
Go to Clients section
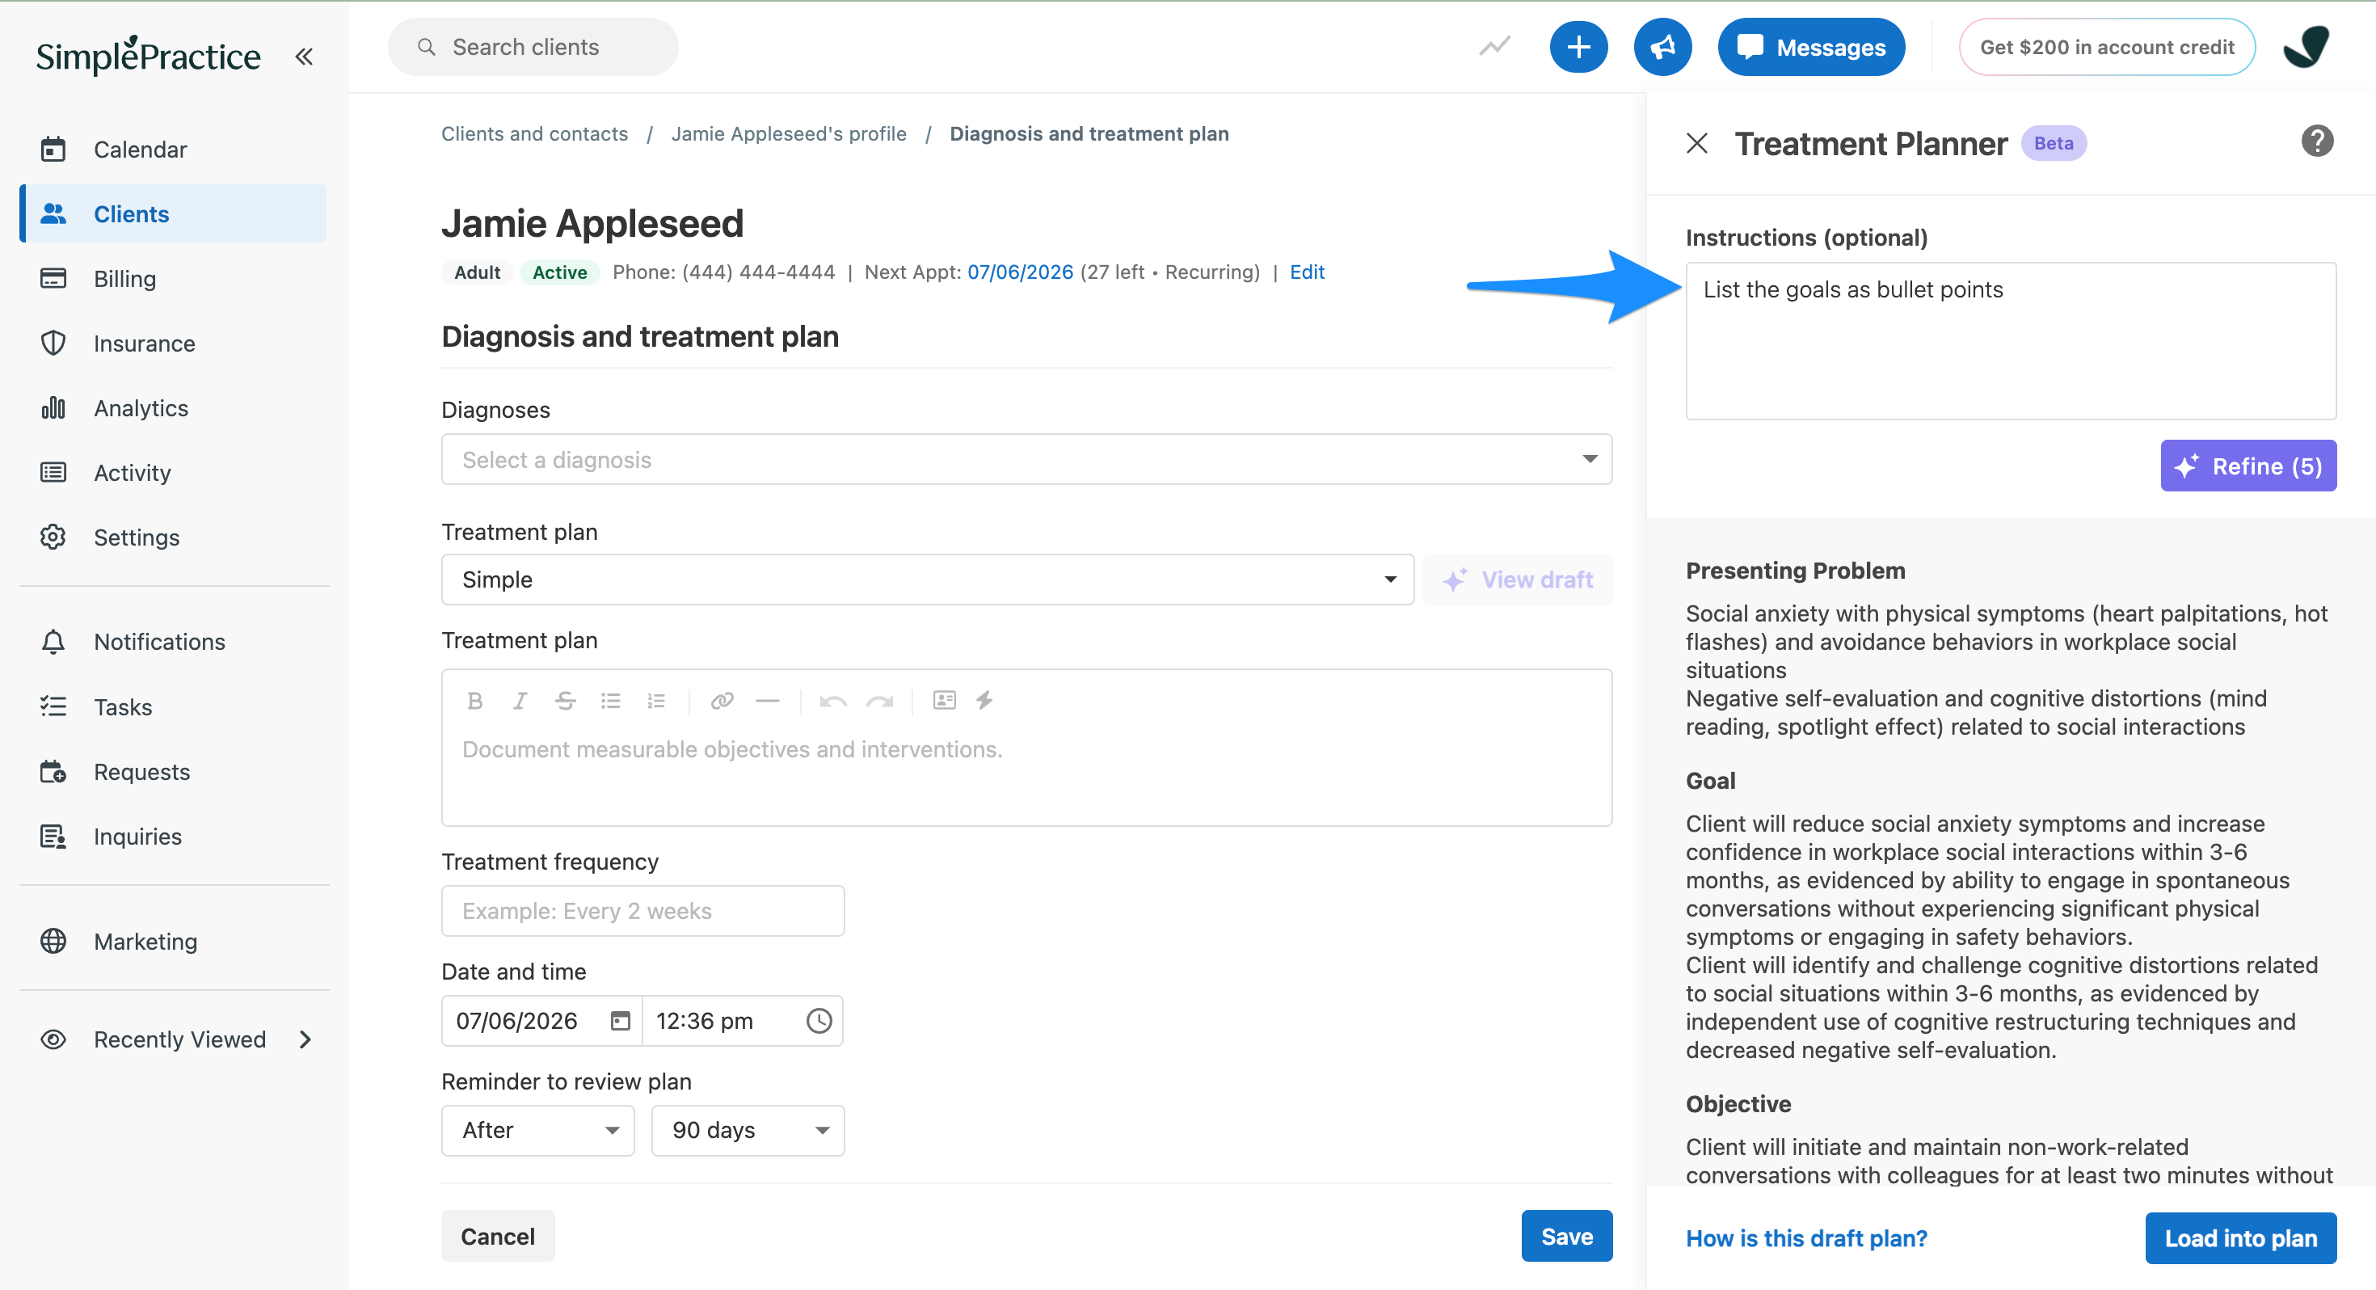tap(174, 214)
